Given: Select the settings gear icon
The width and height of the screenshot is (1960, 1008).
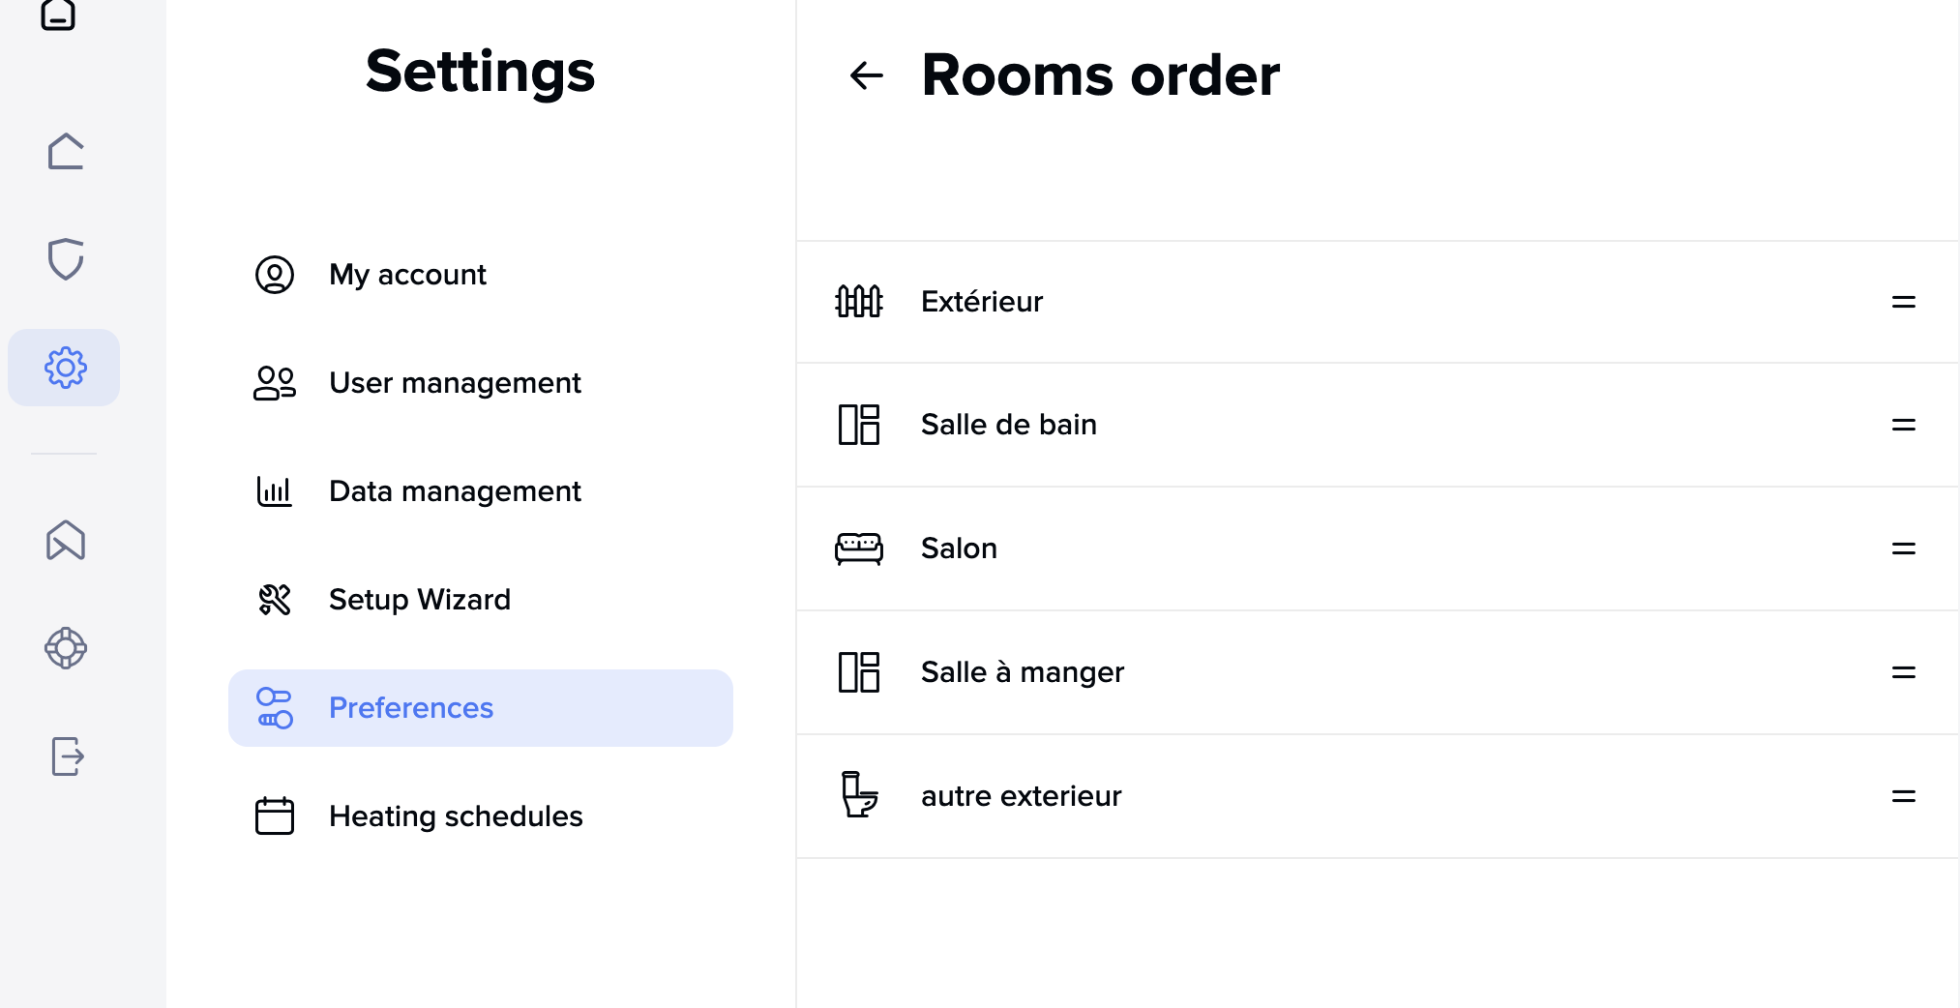Looking at the screenshot, I should [x=65, y=368].
